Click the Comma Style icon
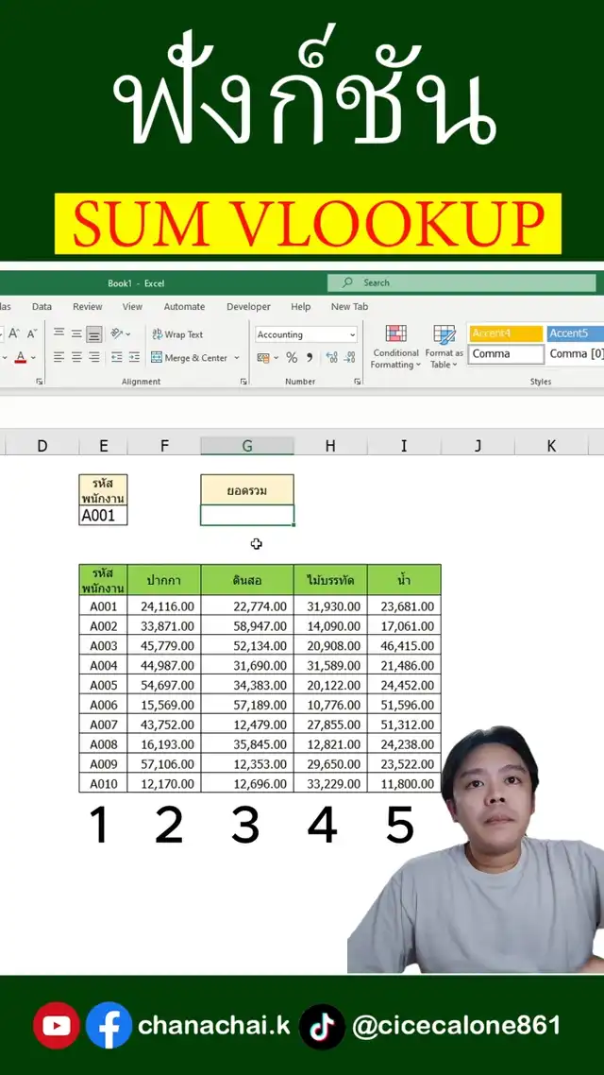The width and height of the screenshot is (604, 1075). point(309,358)
